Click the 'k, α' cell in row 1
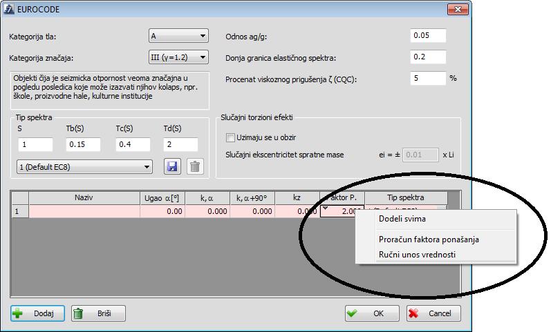Viewport: 551px width, 332px height. pos(207,212)
